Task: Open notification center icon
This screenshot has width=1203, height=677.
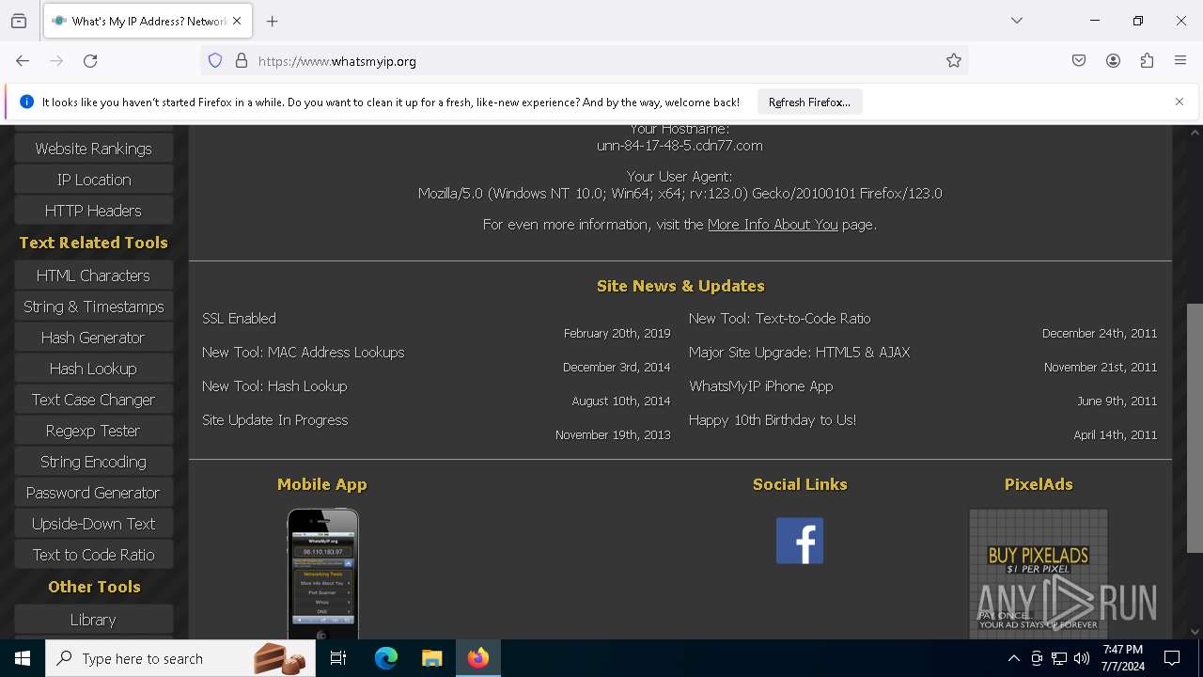Action: [x=1172, y=658]
